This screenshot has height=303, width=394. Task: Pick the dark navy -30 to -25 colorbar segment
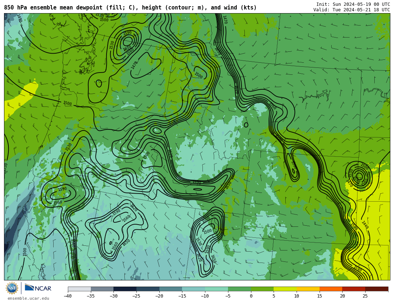coord(125,289)
